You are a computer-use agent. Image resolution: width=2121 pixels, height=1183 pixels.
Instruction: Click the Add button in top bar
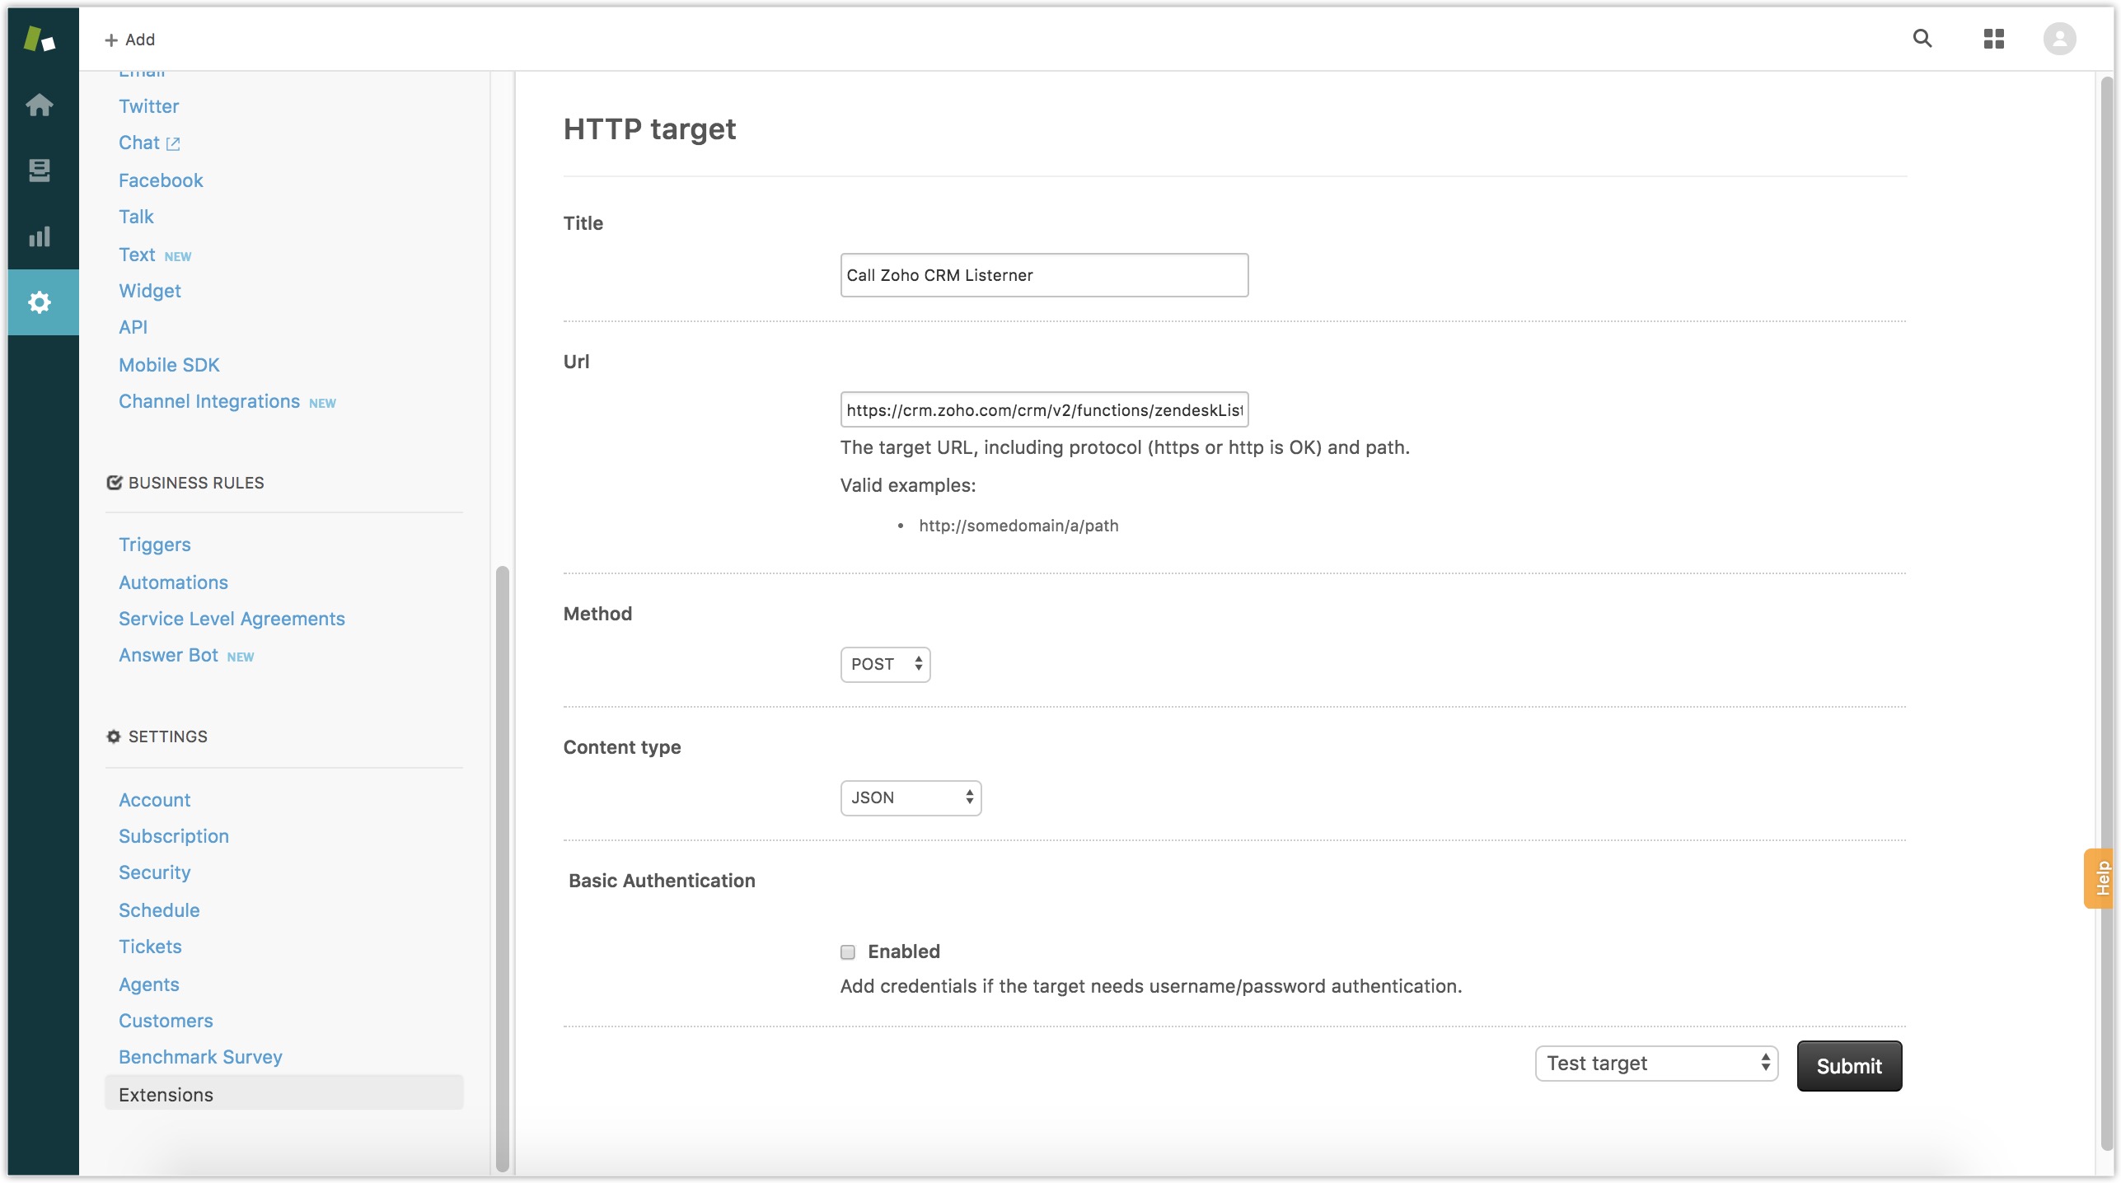[x=129, y=40]
